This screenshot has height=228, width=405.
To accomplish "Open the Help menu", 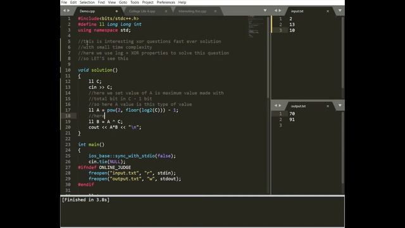I will [182, 3].
